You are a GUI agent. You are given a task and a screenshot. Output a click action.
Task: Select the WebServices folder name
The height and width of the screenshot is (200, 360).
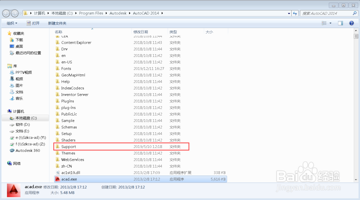[73, 160]
